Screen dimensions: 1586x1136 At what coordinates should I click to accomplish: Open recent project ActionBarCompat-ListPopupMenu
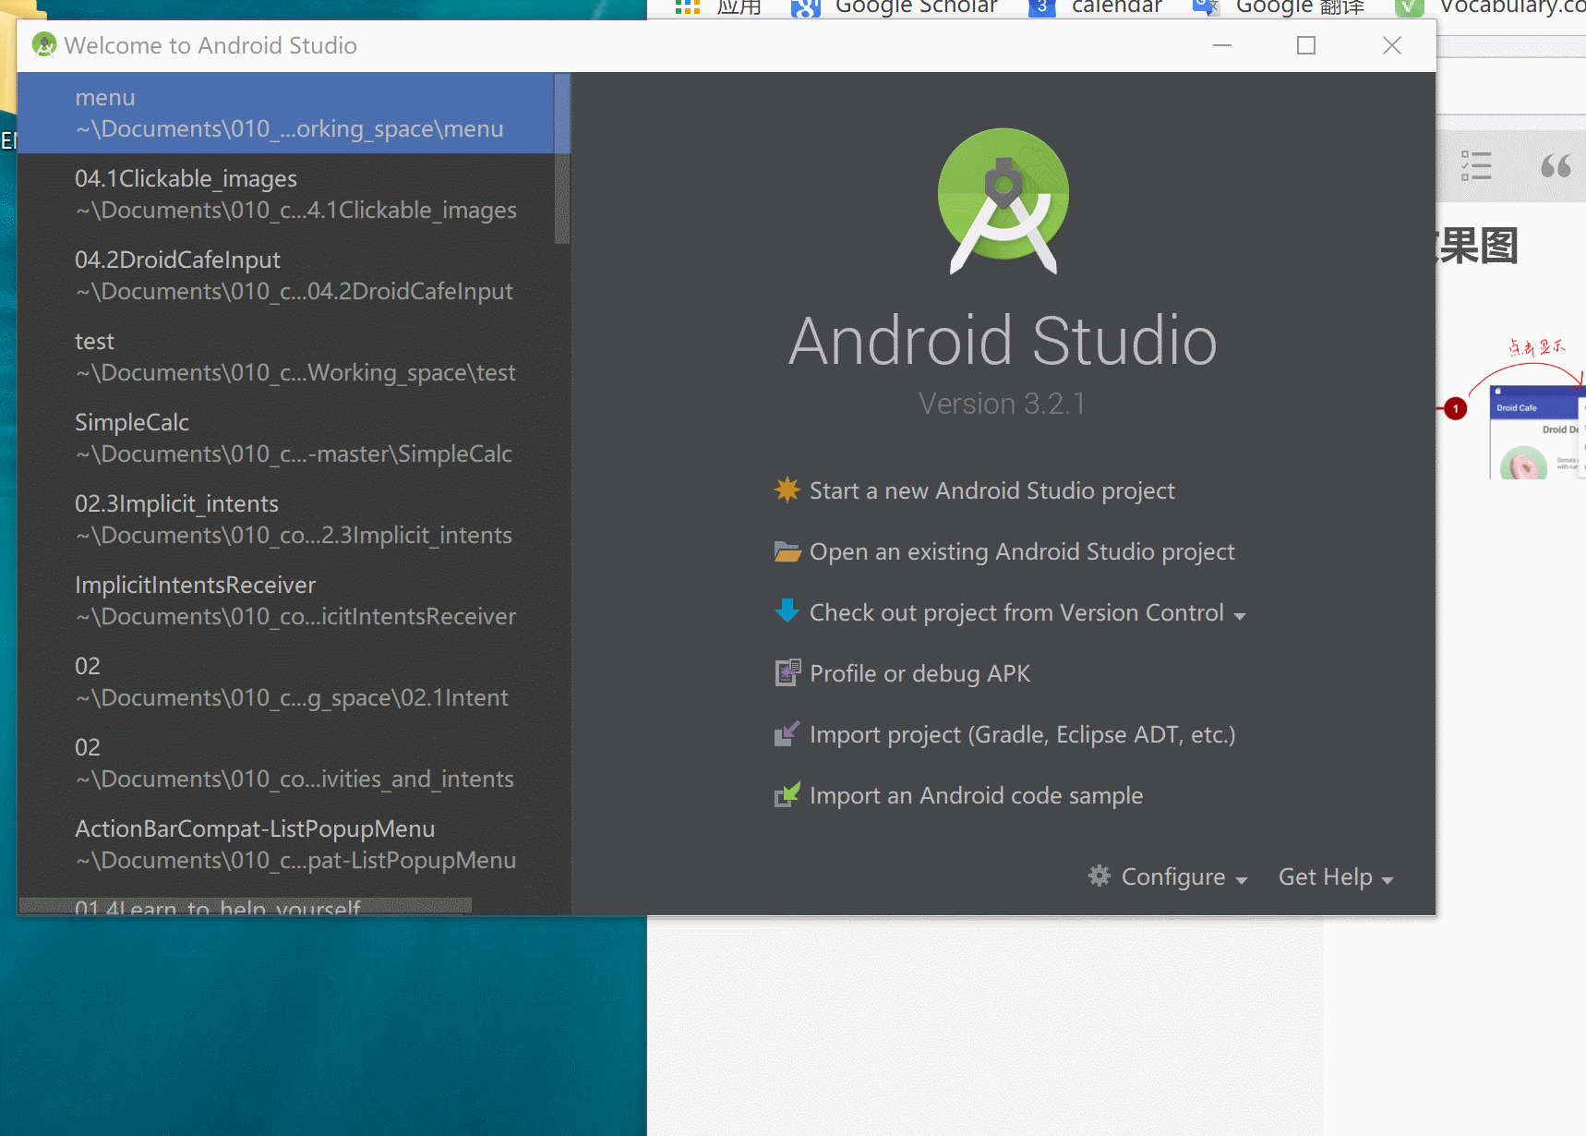[x=286, y=844]
